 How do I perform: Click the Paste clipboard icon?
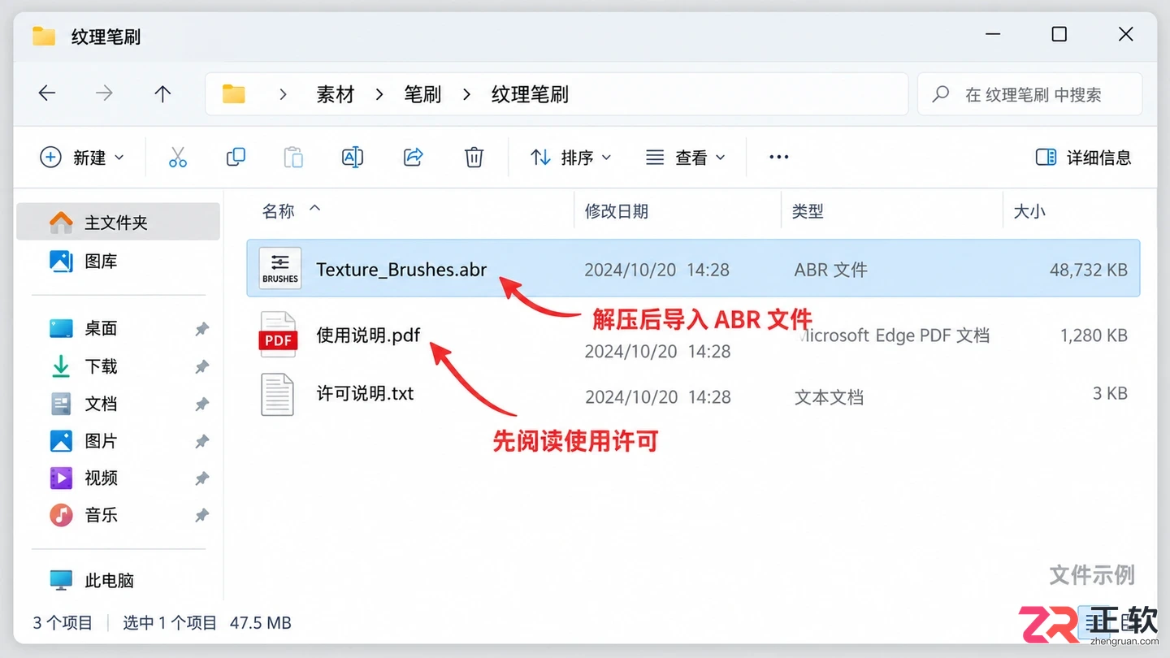click(x=293, y=158)
